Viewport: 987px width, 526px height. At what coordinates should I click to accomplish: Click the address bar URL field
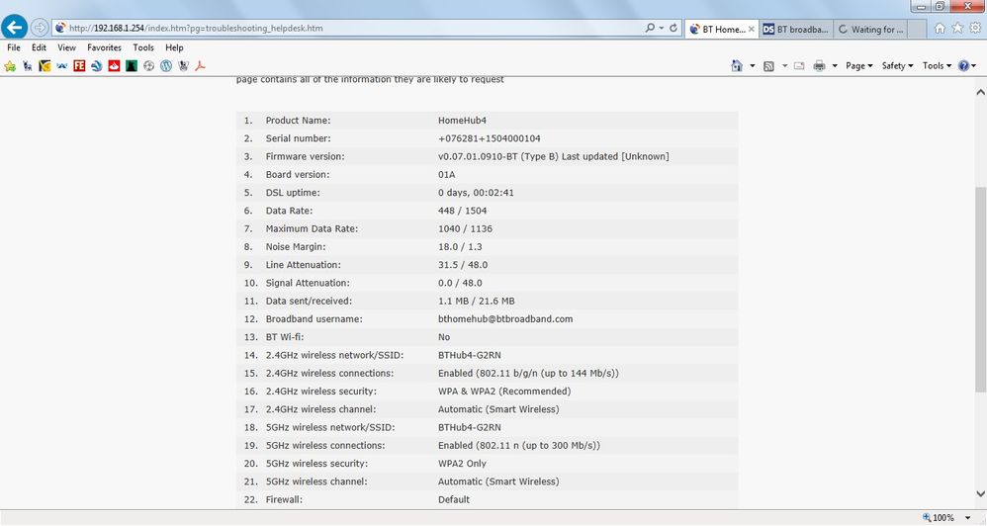pos(352,29)
